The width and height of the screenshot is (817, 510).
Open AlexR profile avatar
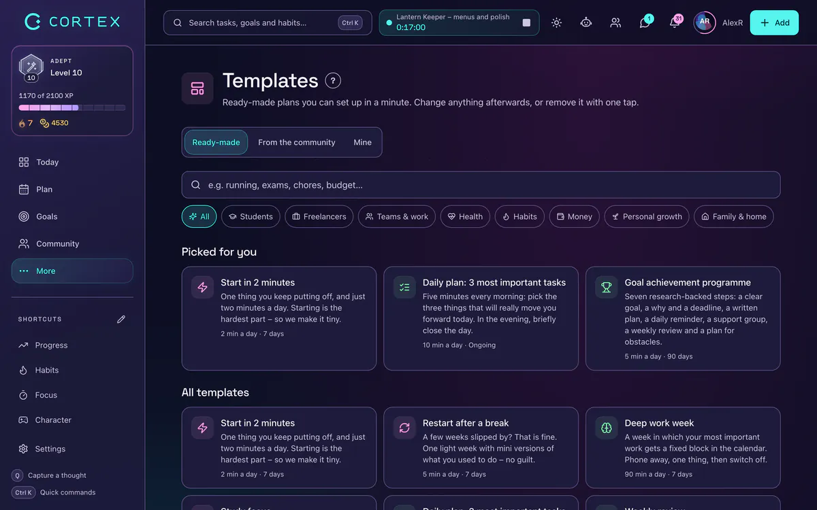[x=705, y=22]
